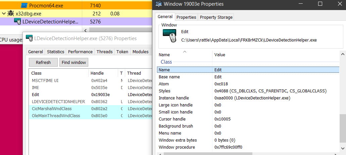
Task: Select PID 7140 of Procmon64.exe
Action: pos(95,5)
